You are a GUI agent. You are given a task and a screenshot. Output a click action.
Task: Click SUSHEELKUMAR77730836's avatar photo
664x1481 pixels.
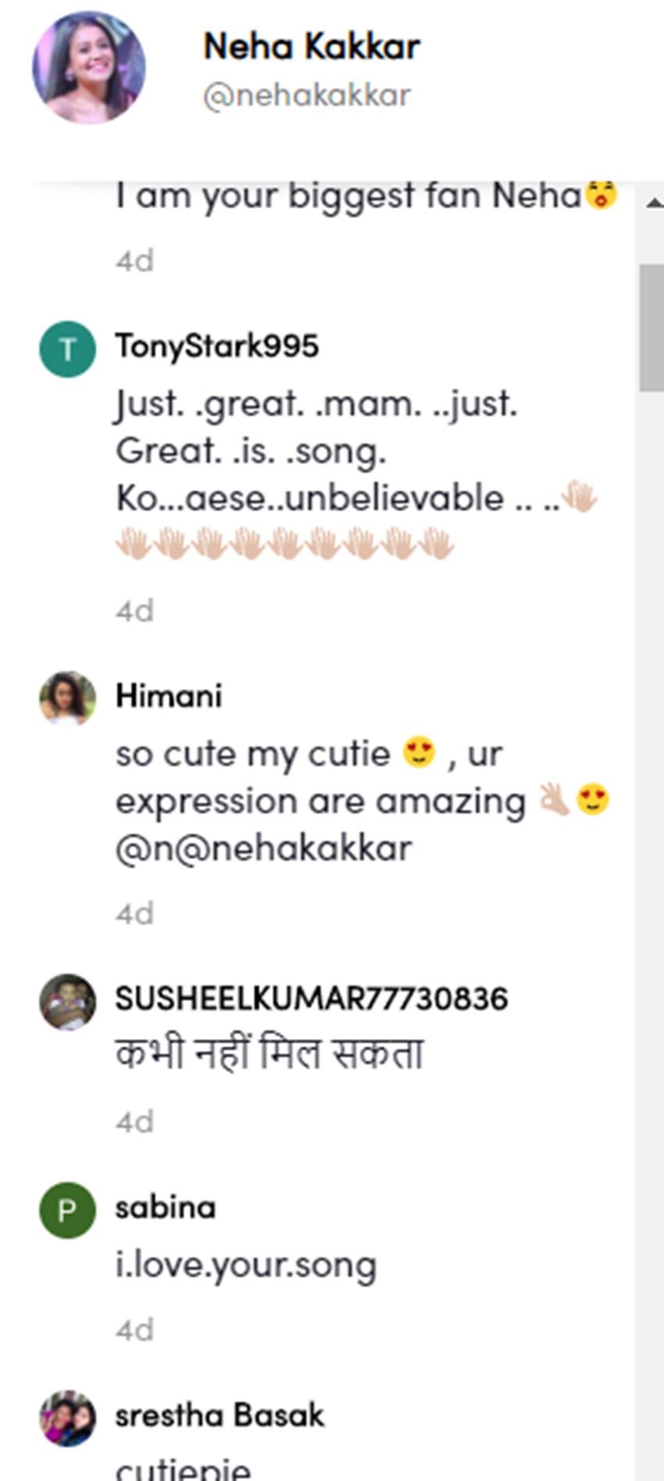coord(68,1002)
